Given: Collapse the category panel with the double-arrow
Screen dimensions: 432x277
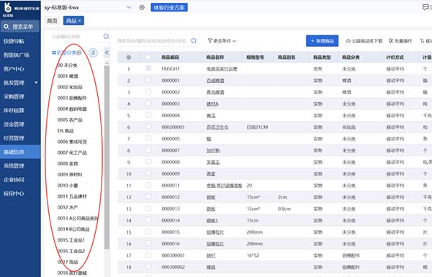Looking at the screenshot, I should (x=107, y=53).
